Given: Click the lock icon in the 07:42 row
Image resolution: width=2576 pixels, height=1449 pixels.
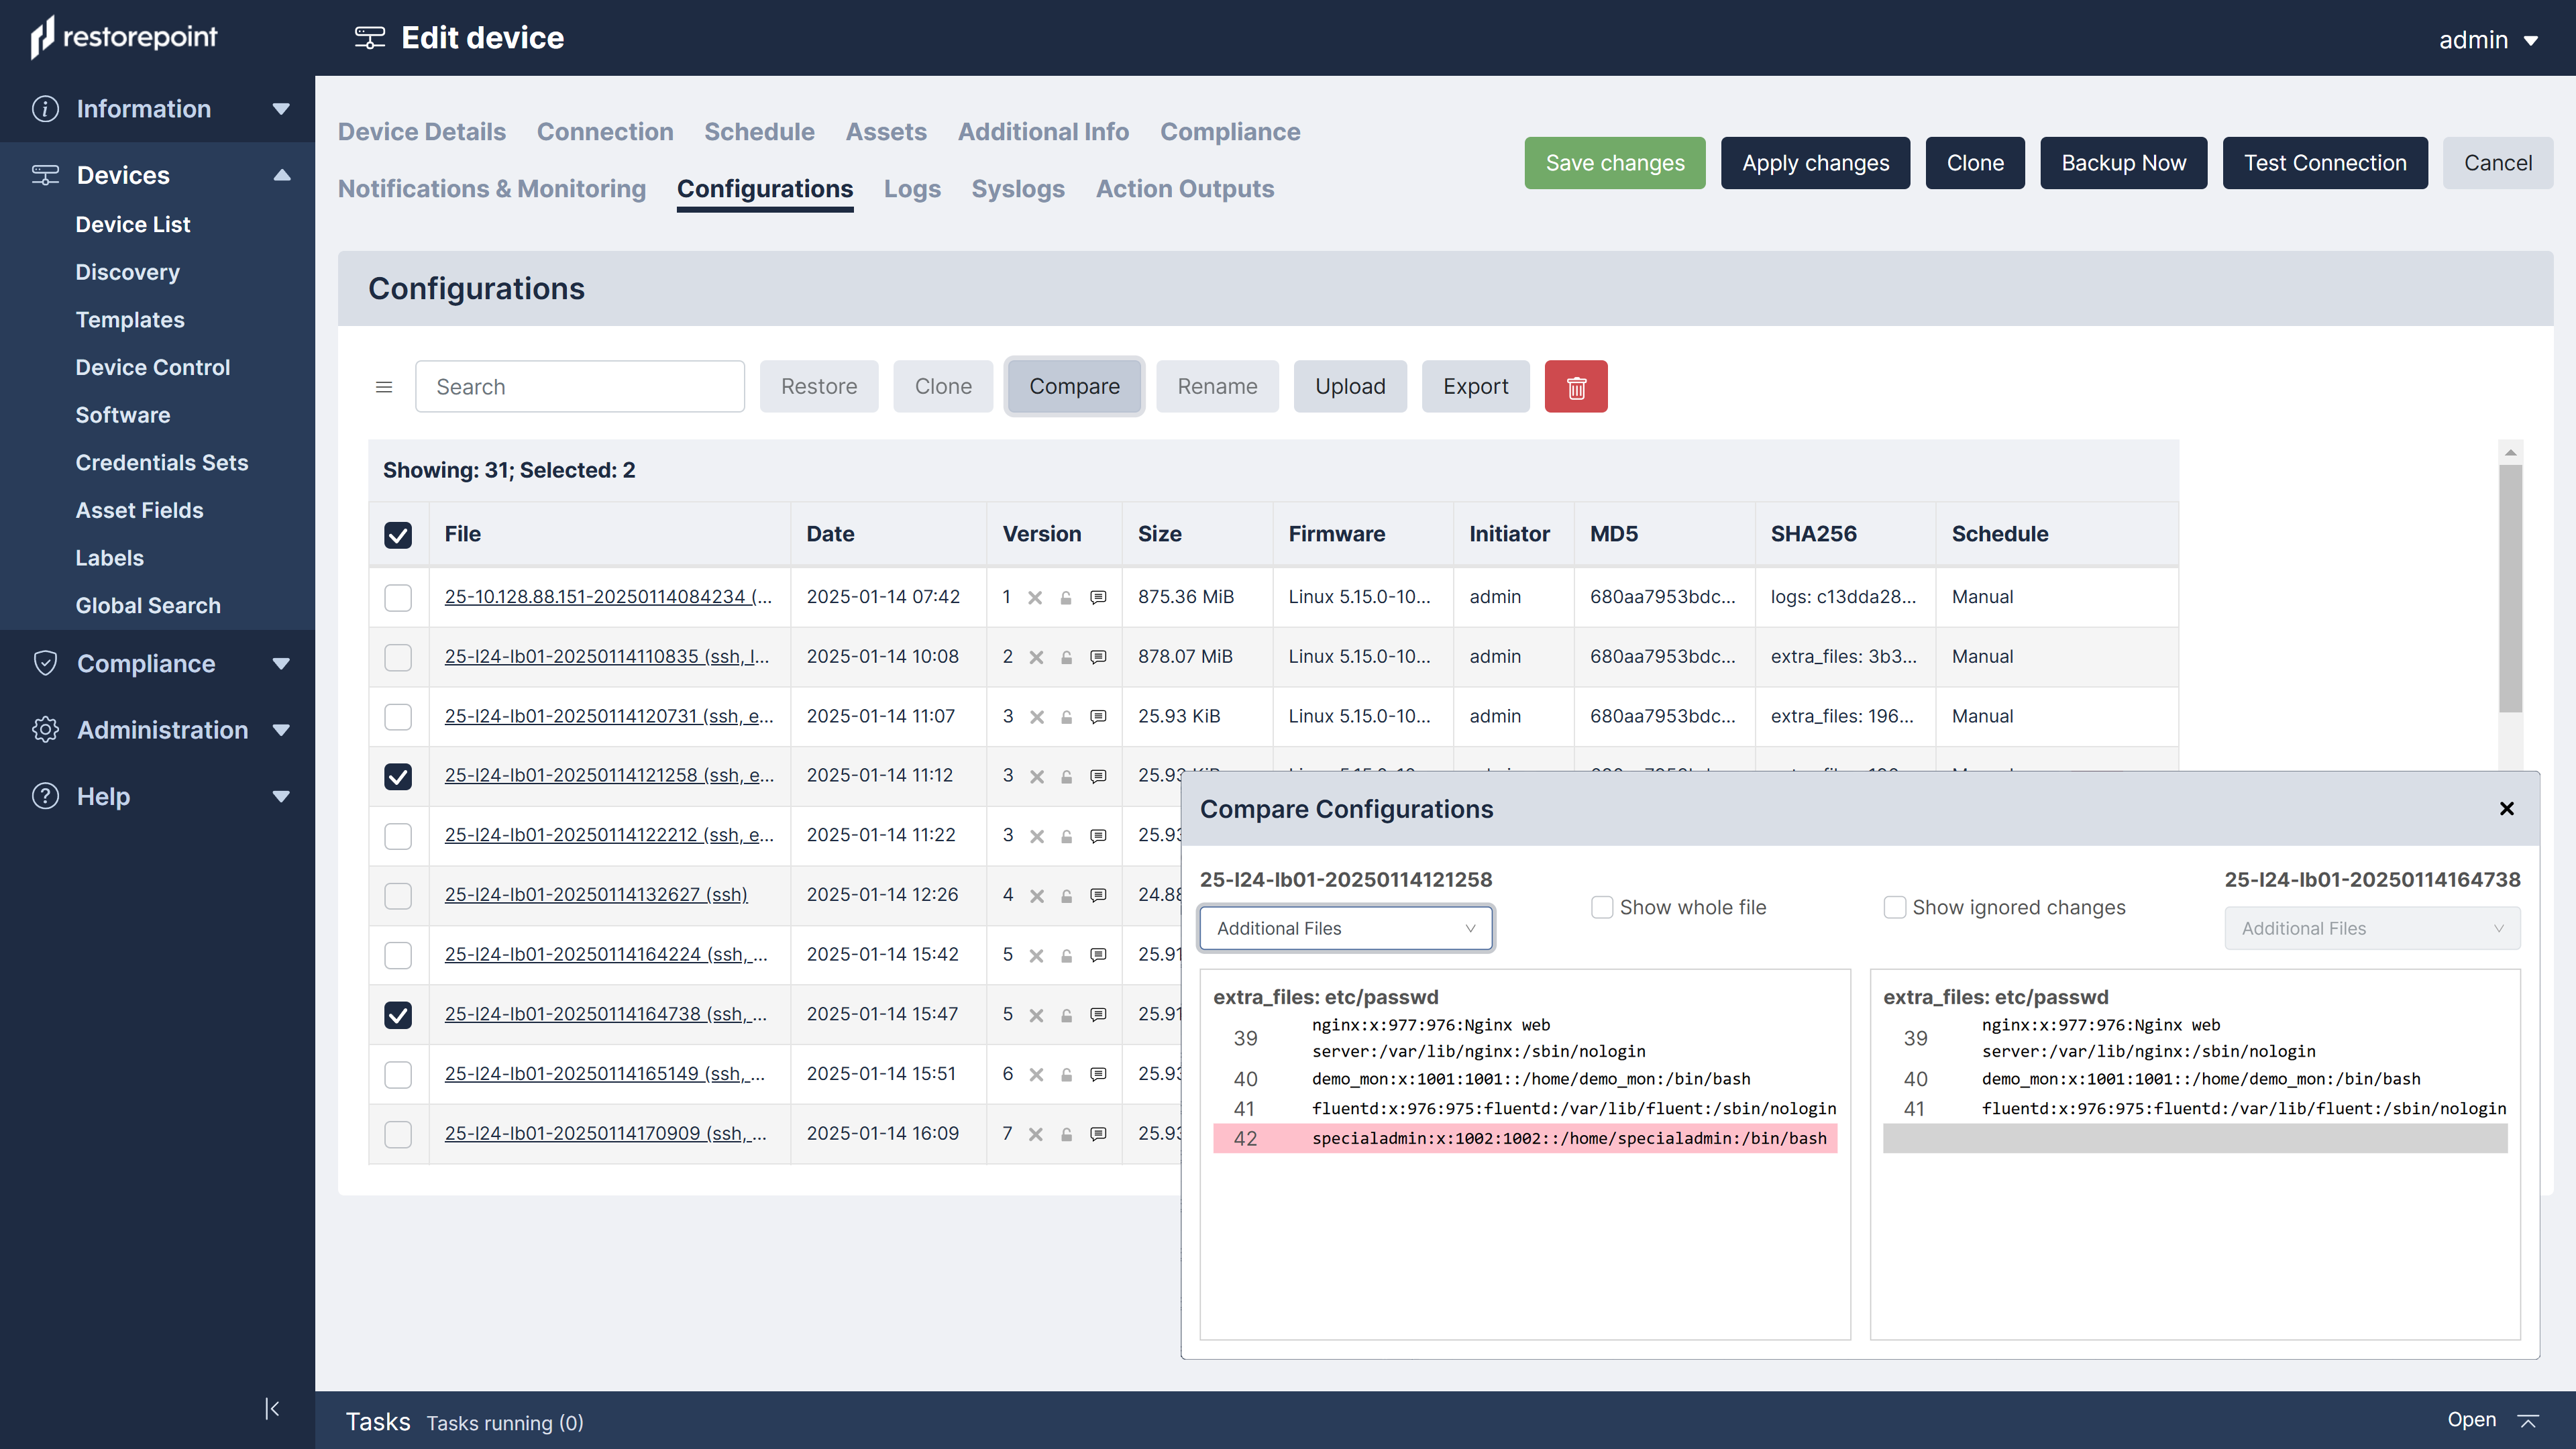Looking at the screenshot, I should [x=1066, y=597].
